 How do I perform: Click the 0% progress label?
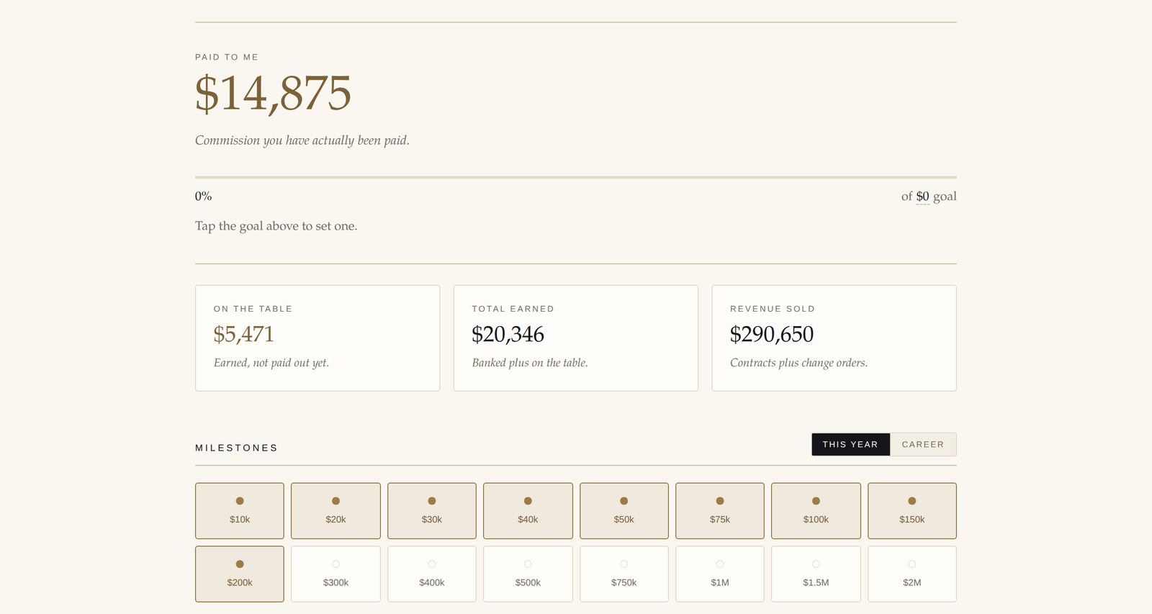[x=203, y=196]
